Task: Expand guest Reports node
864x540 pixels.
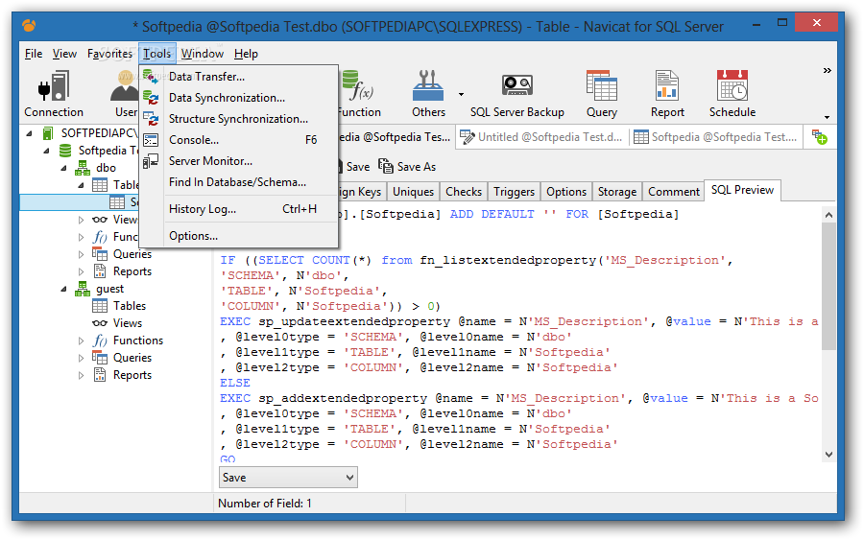Action: (81, 375)
